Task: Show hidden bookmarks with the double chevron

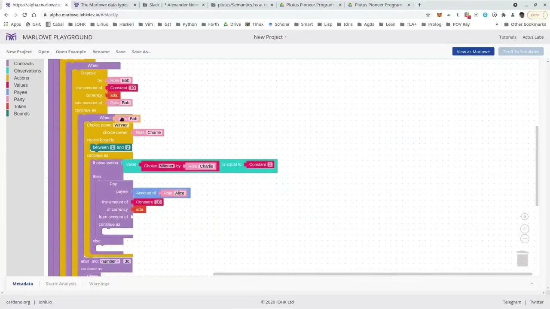Action: click(x=497, y=24)
